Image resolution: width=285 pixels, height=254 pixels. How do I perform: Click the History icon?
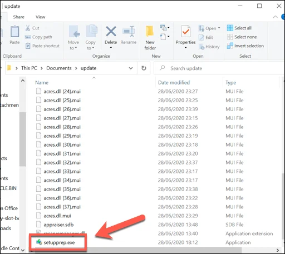coord(202,47)
